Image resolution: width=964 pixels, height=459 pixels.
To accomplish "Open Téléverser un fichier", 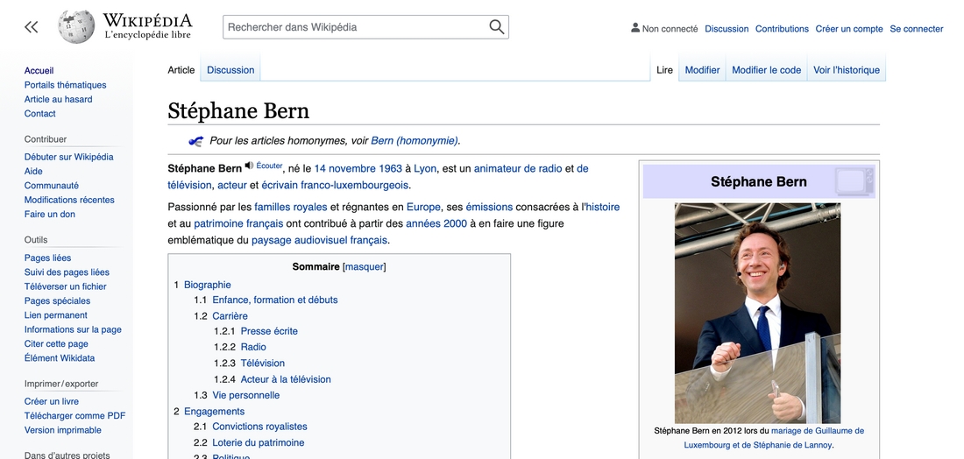I will pos(65,286).
